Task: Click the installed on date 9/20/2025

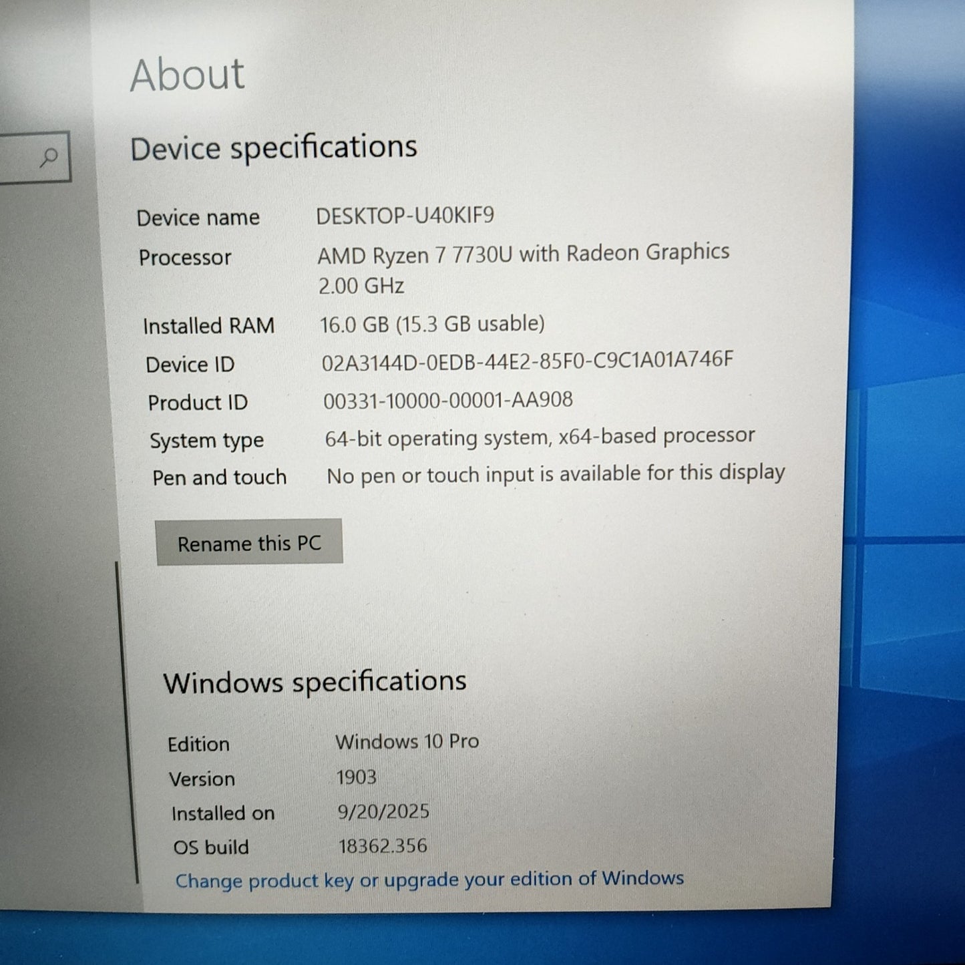Action: tap(383, 811)
